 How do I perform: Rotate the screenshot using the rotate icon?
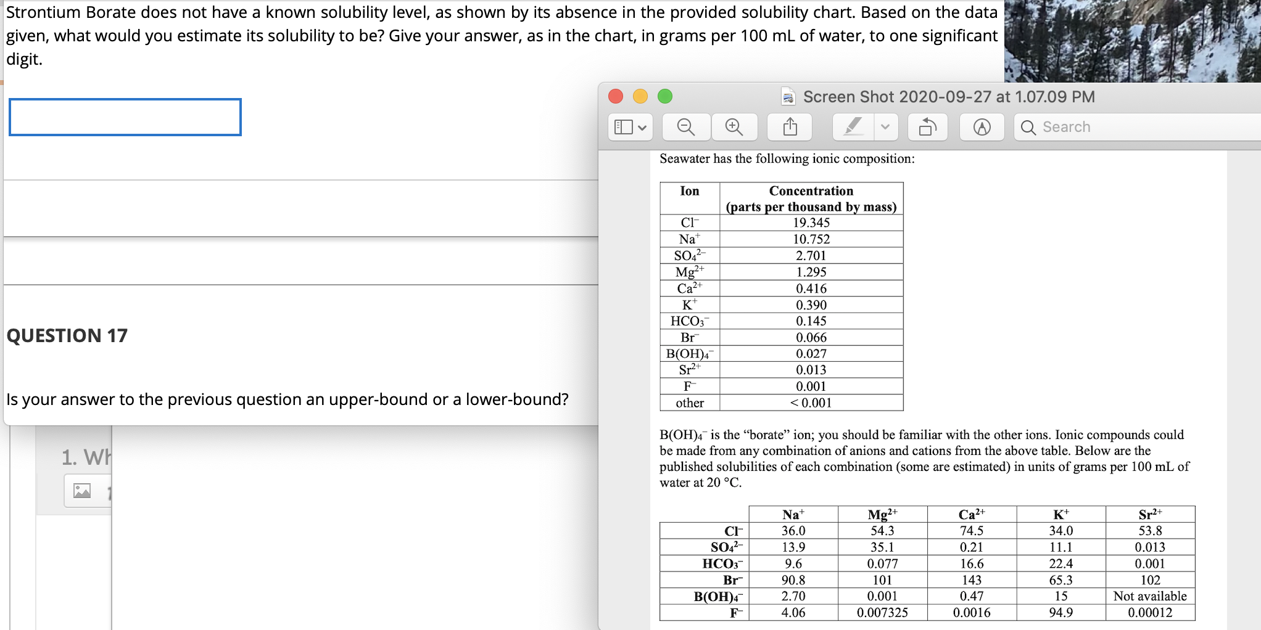click(927, 127)
